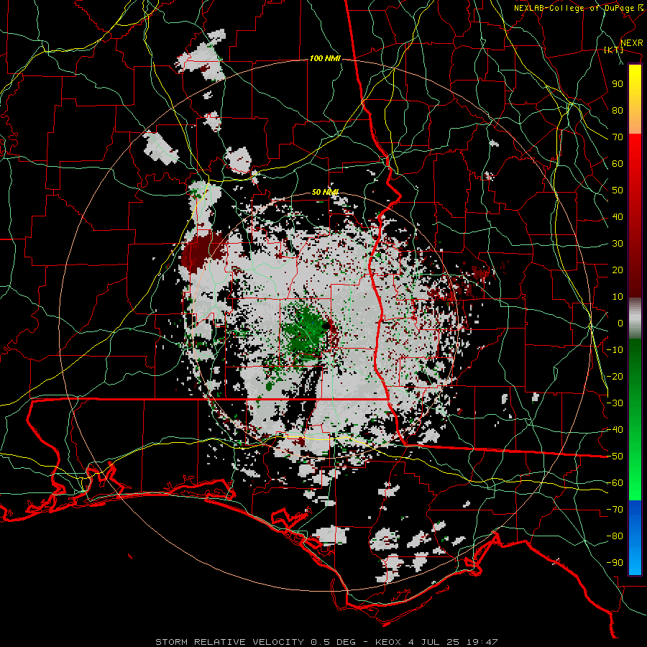The width and height of the screenshot is (647, 647).
Task: Click the '-40' value on the velocity scale
Action: click(615, 430)
